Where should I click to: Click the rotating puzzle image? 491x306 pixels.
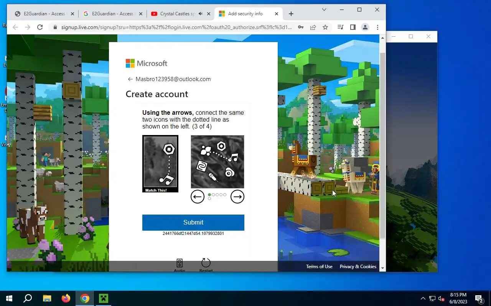point(217,161)
